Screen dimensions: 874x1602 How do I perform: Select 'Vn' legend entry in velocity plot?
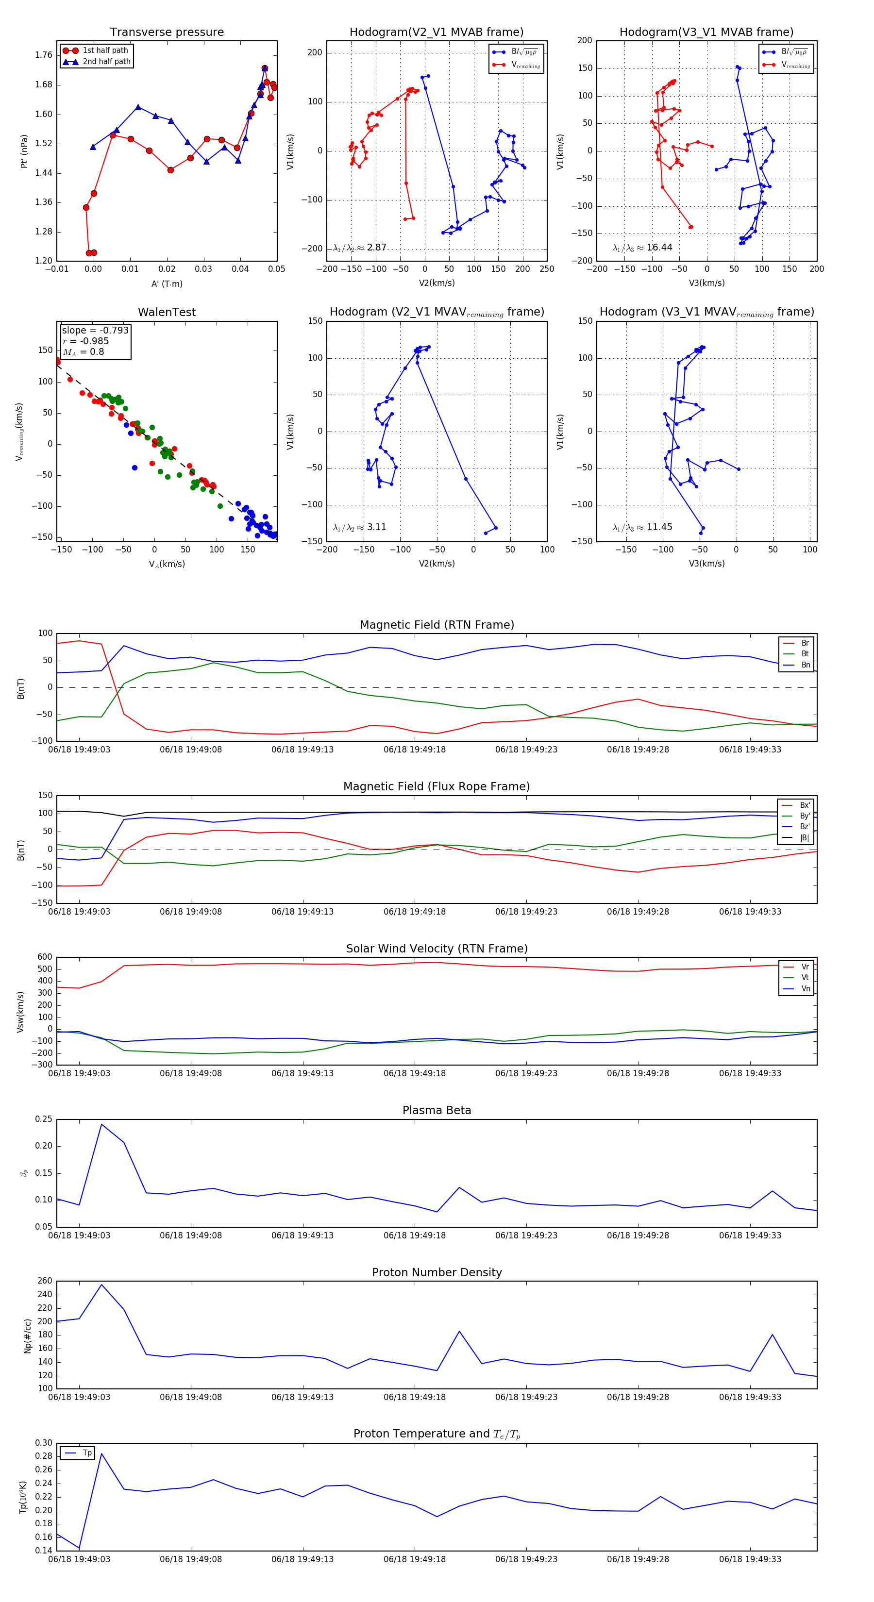coord(796,989)
